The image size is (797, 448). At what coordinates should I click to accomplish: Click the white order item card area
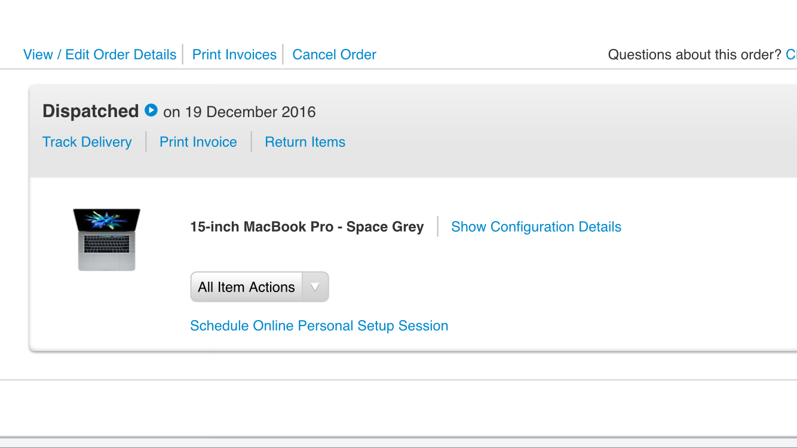click(413, 264)
